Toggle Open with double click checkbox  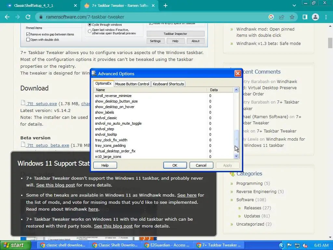28,39
